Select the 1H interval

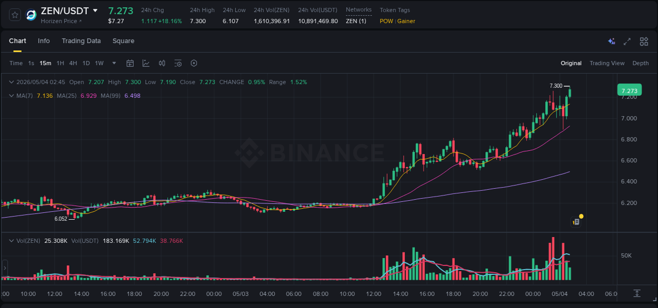[x=60, y=63]
